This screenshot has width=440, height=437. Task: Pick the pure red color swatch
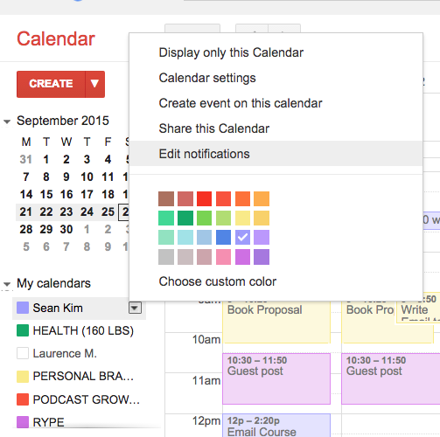(204, 198)
